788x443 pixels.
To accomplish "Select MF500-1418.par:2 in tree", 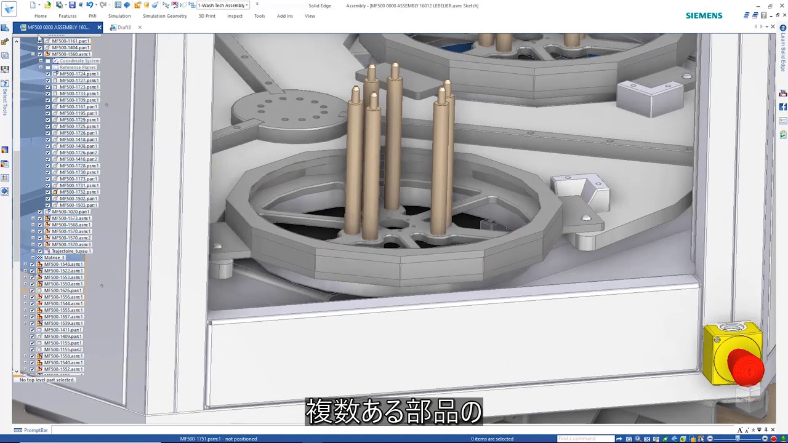I will pyautogui.click(x=78, y=159).
